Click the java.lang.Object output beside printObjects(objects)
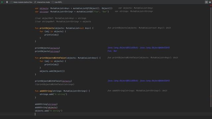The image size is (212, 119). click(138, 48)
